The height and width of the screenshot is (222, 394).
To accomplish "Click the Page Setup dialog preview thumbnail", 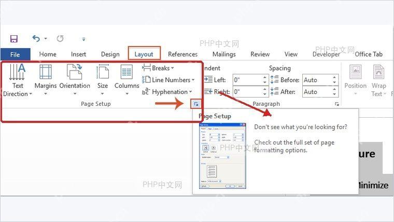I will tap(222, 156).
